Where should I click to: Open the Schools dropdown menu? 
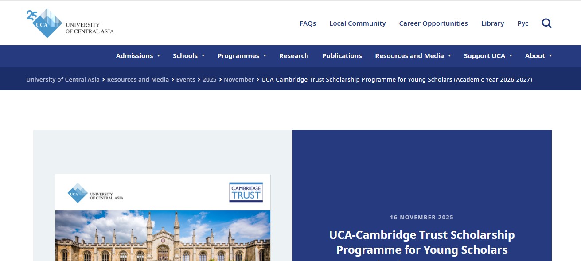pyautogui.click(x=185, y=56)
